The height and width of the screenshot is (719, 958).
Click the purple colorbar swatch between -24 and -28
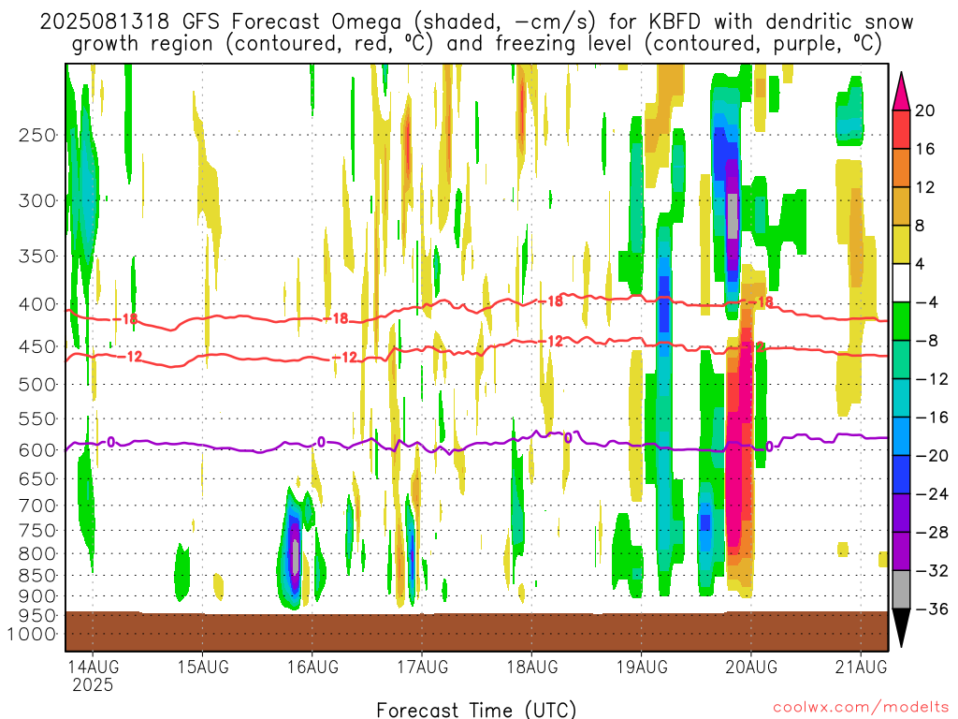pos(901,513)
